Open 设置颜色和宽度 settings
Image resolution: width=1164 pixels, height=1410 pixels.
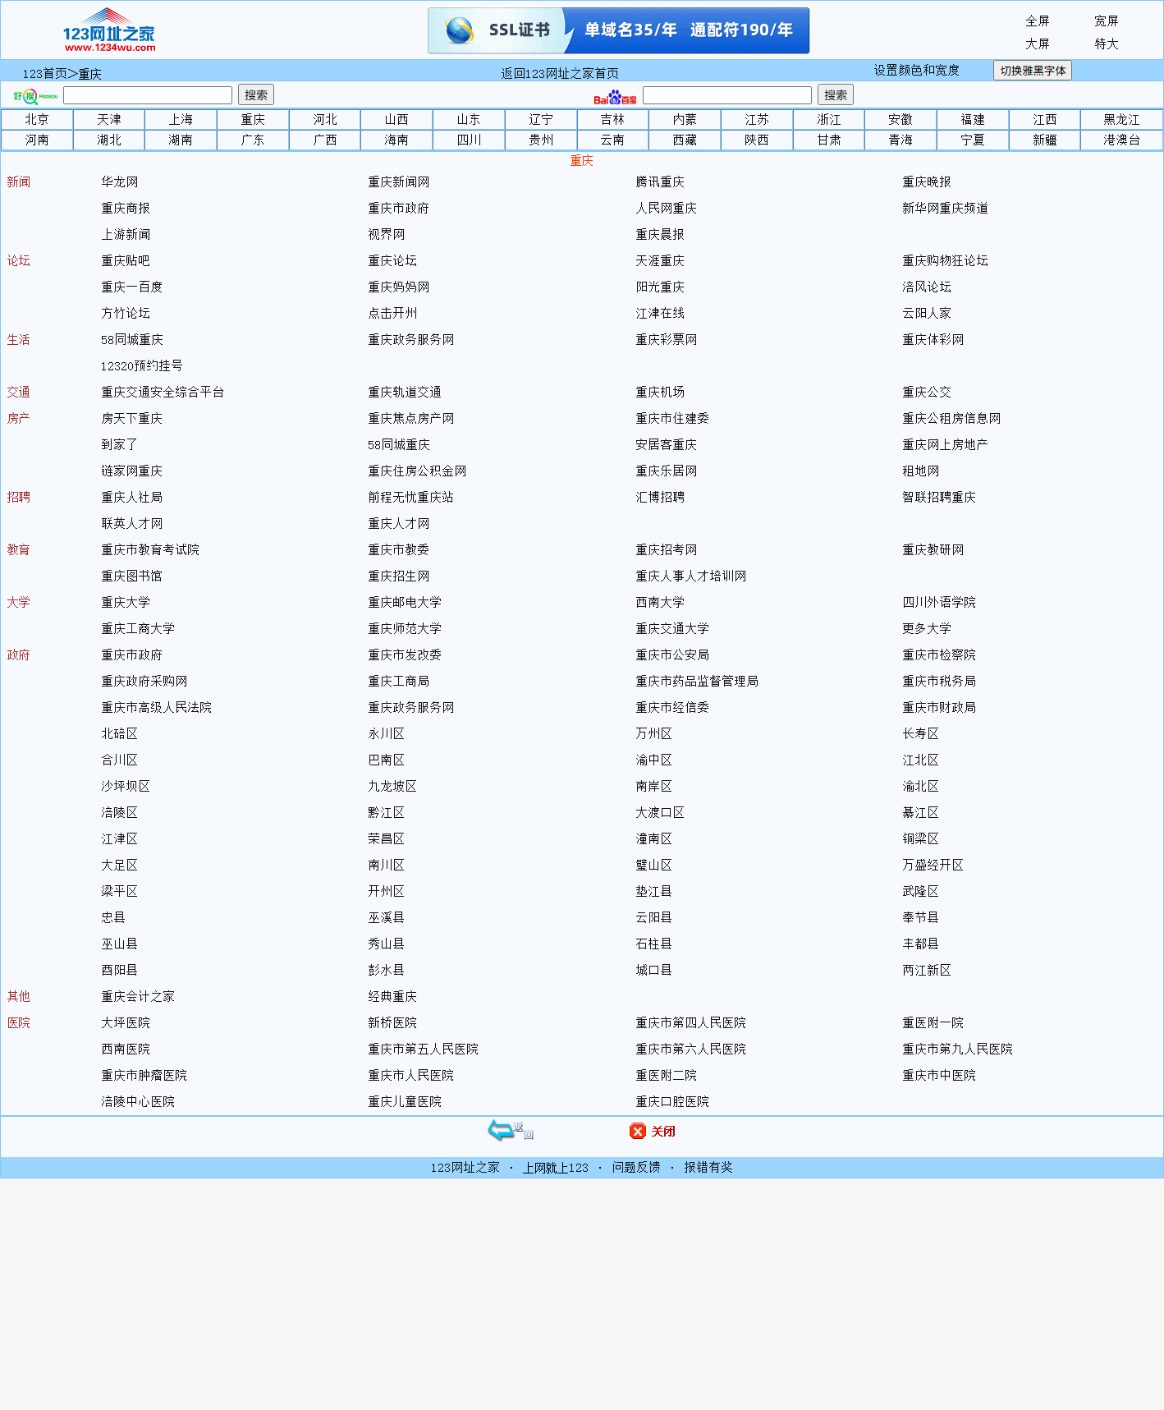916,71
